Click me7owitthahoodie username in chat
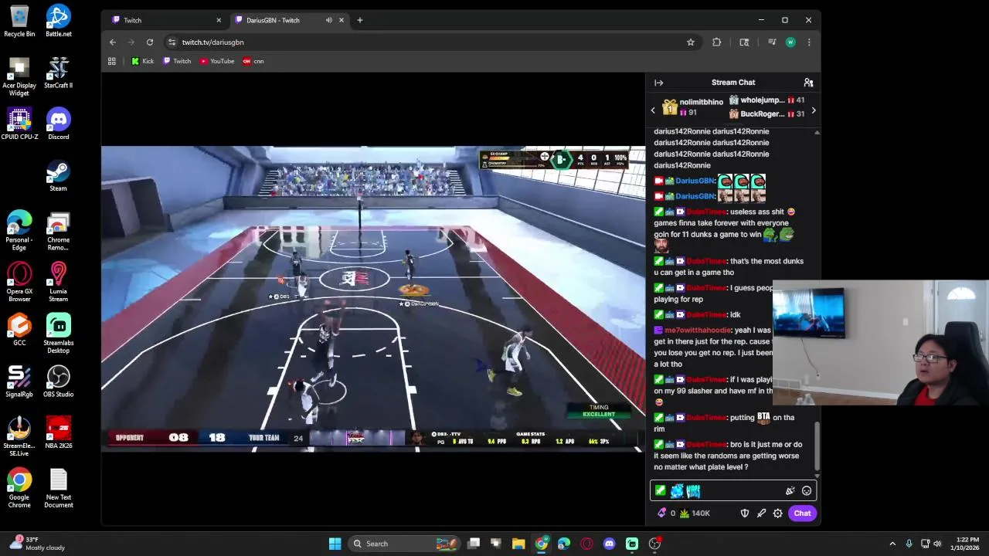Screen dimensions: 989x556 click(698, 331)
